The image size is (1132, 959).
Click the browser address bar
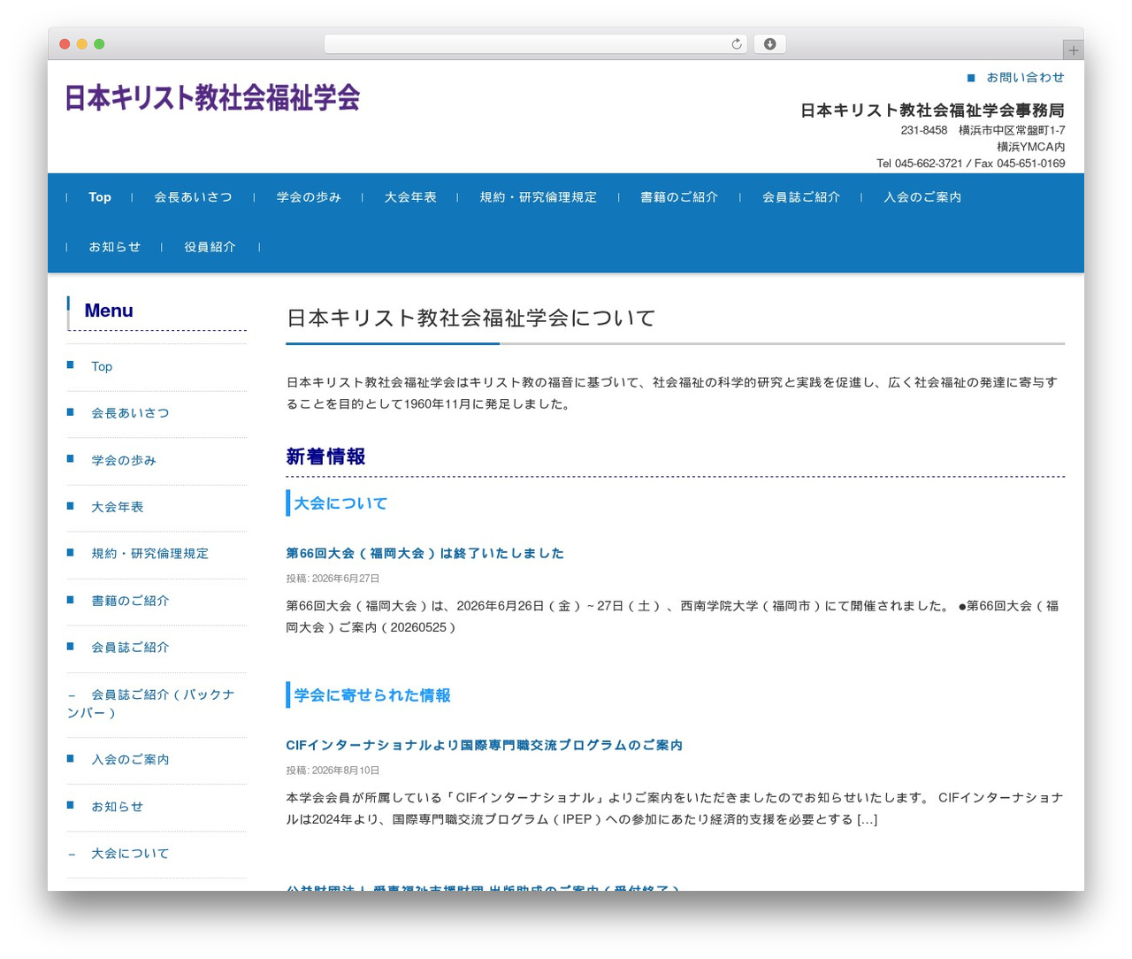pyautogui.click(x=535, y=44)
